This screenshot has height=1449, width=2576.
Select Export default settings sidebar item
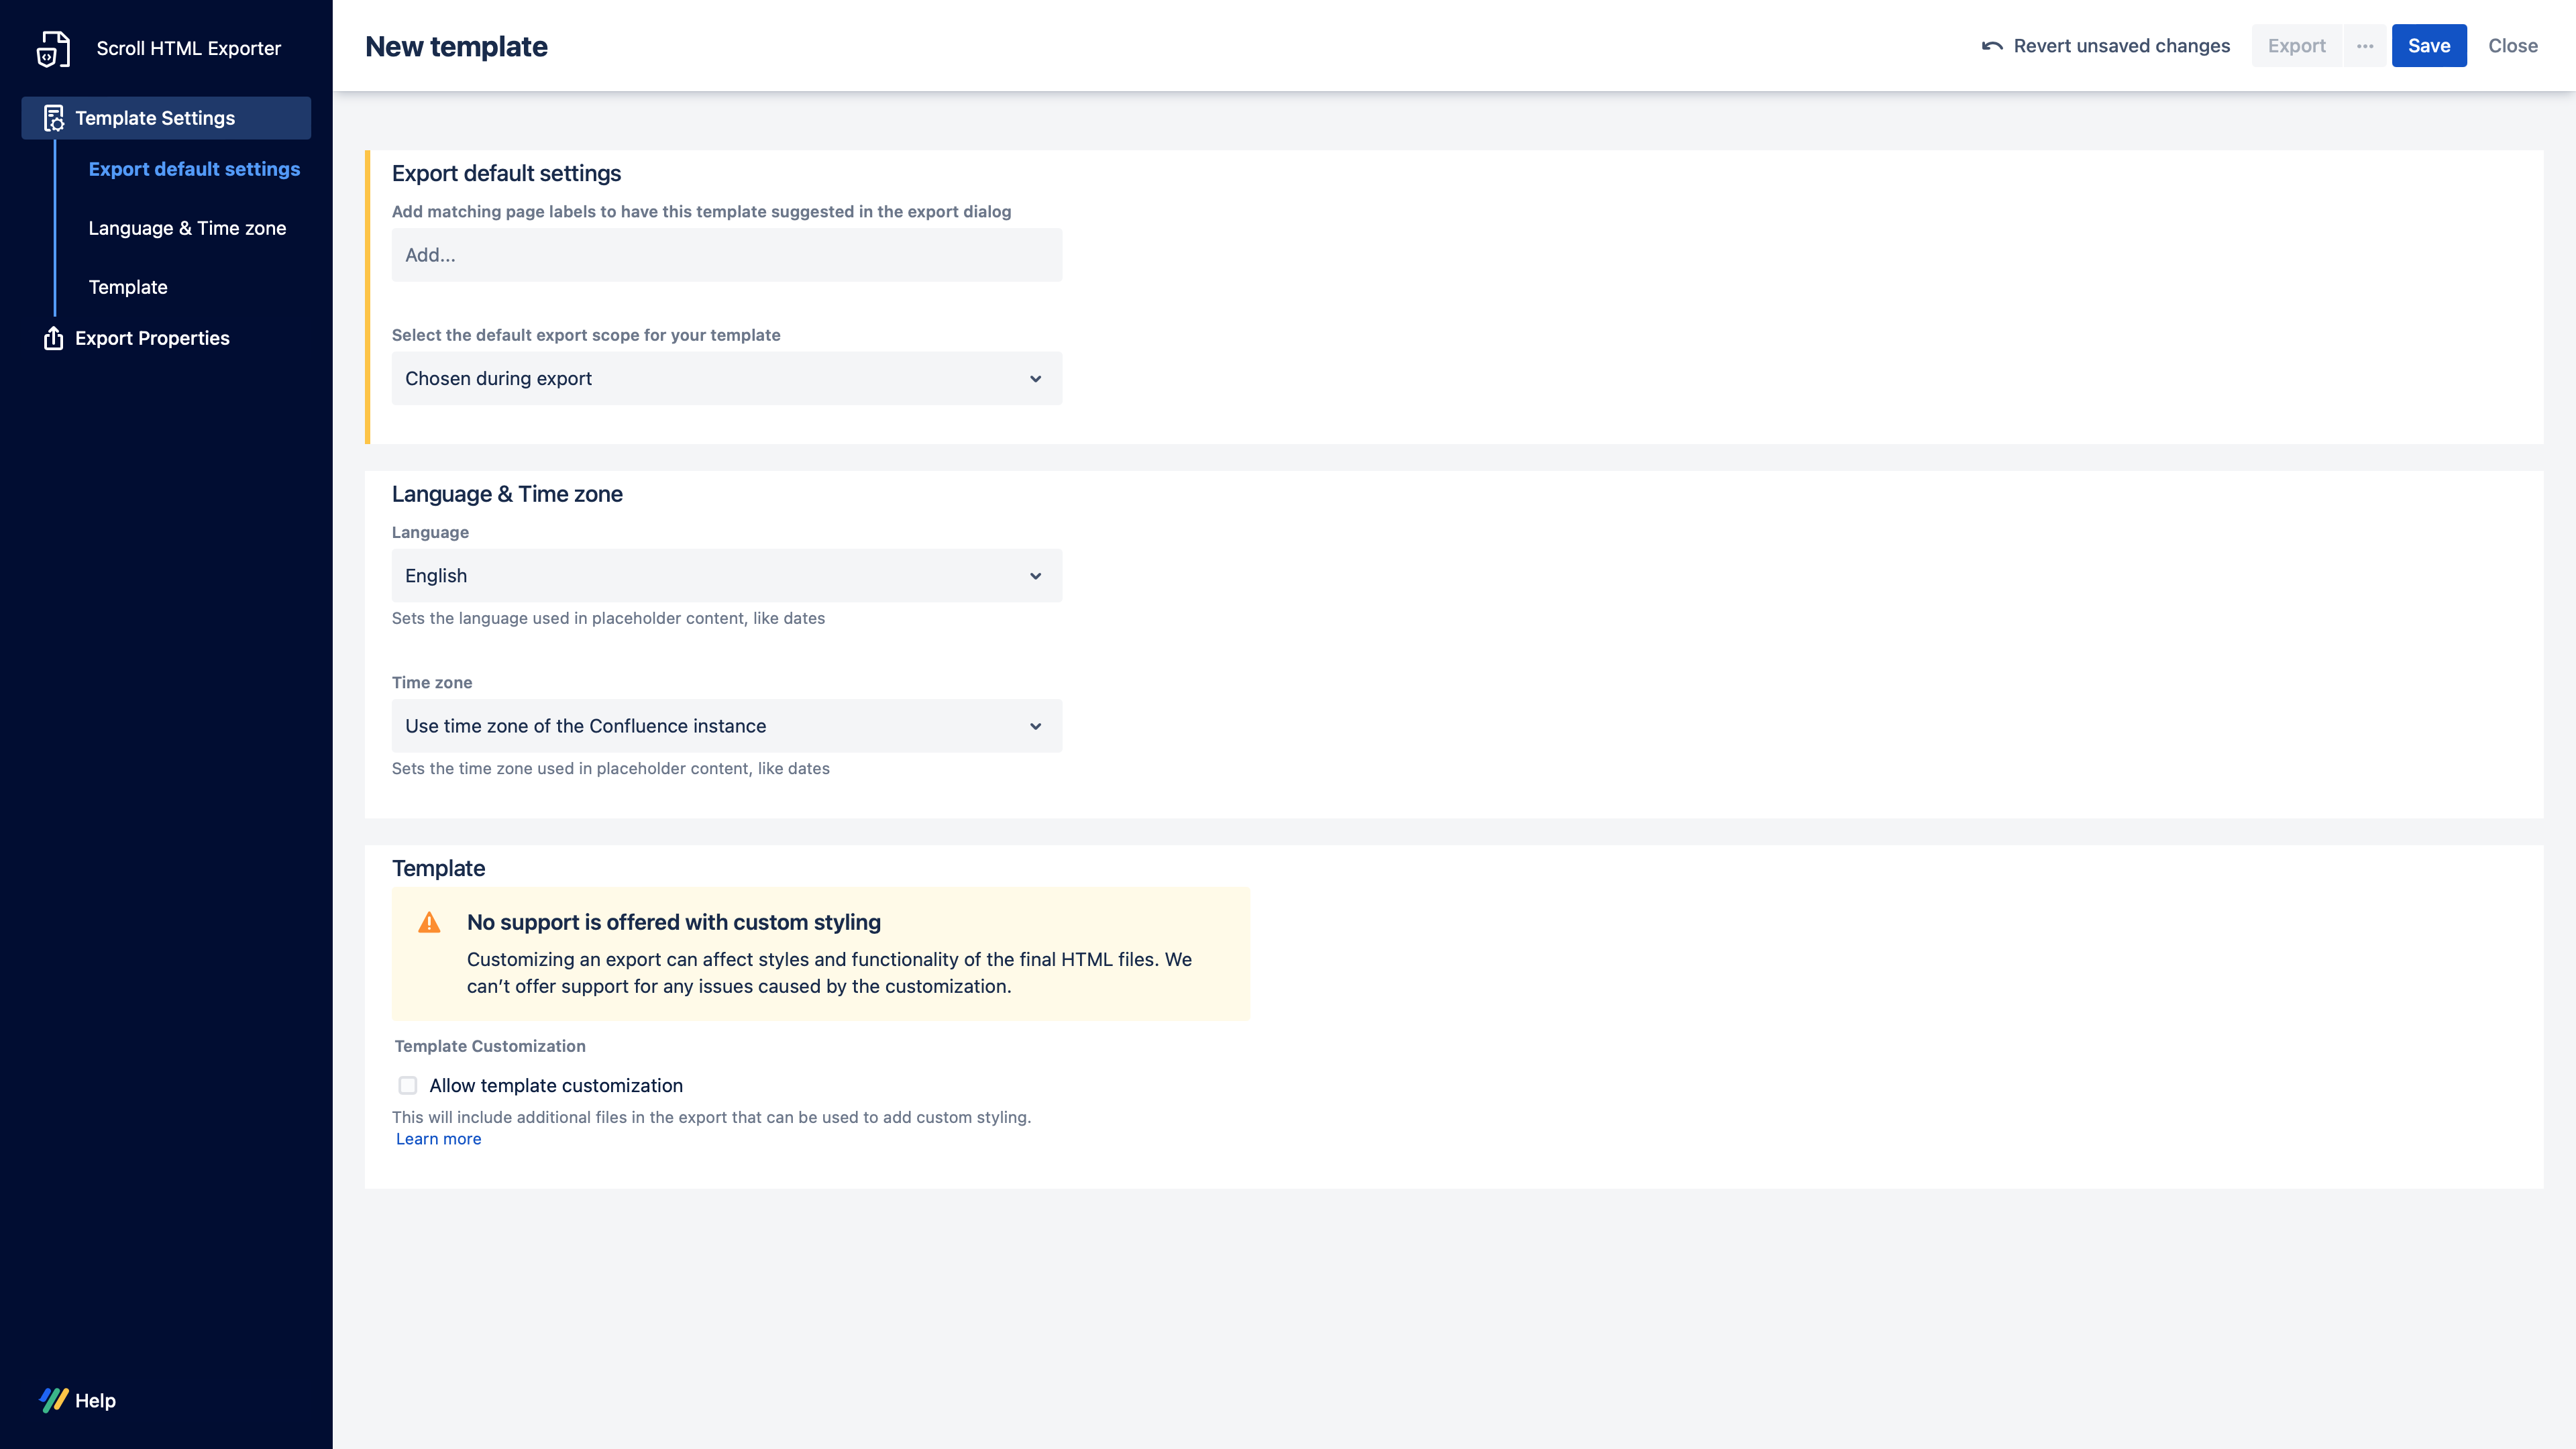click(194, 169)
